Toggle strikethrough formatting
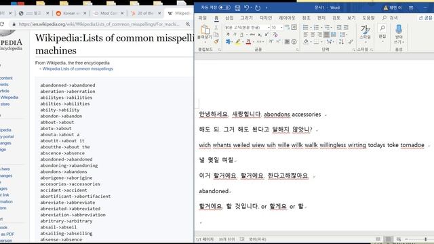The height and width of the screenshot is (244, 434). (252, 35)
